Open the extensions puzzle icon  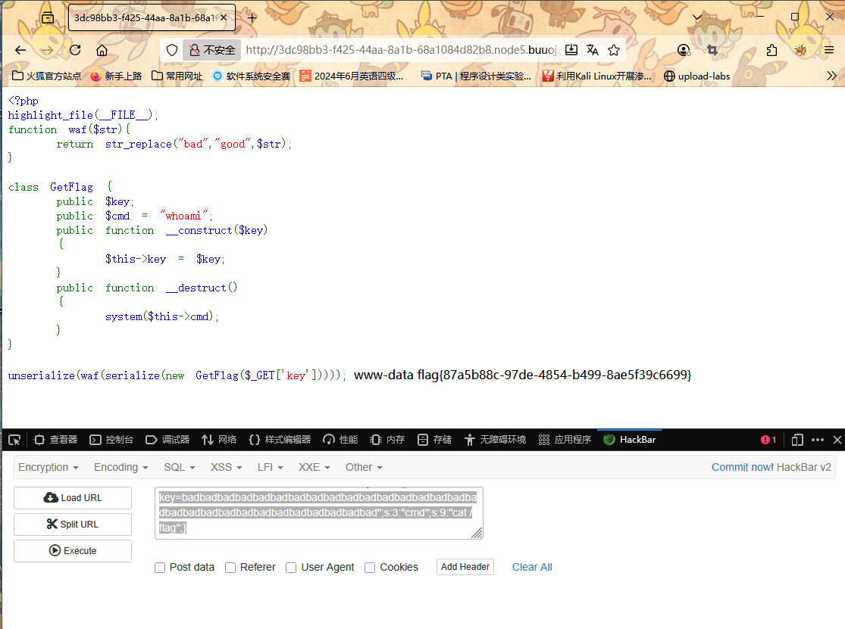pos(771,50)
